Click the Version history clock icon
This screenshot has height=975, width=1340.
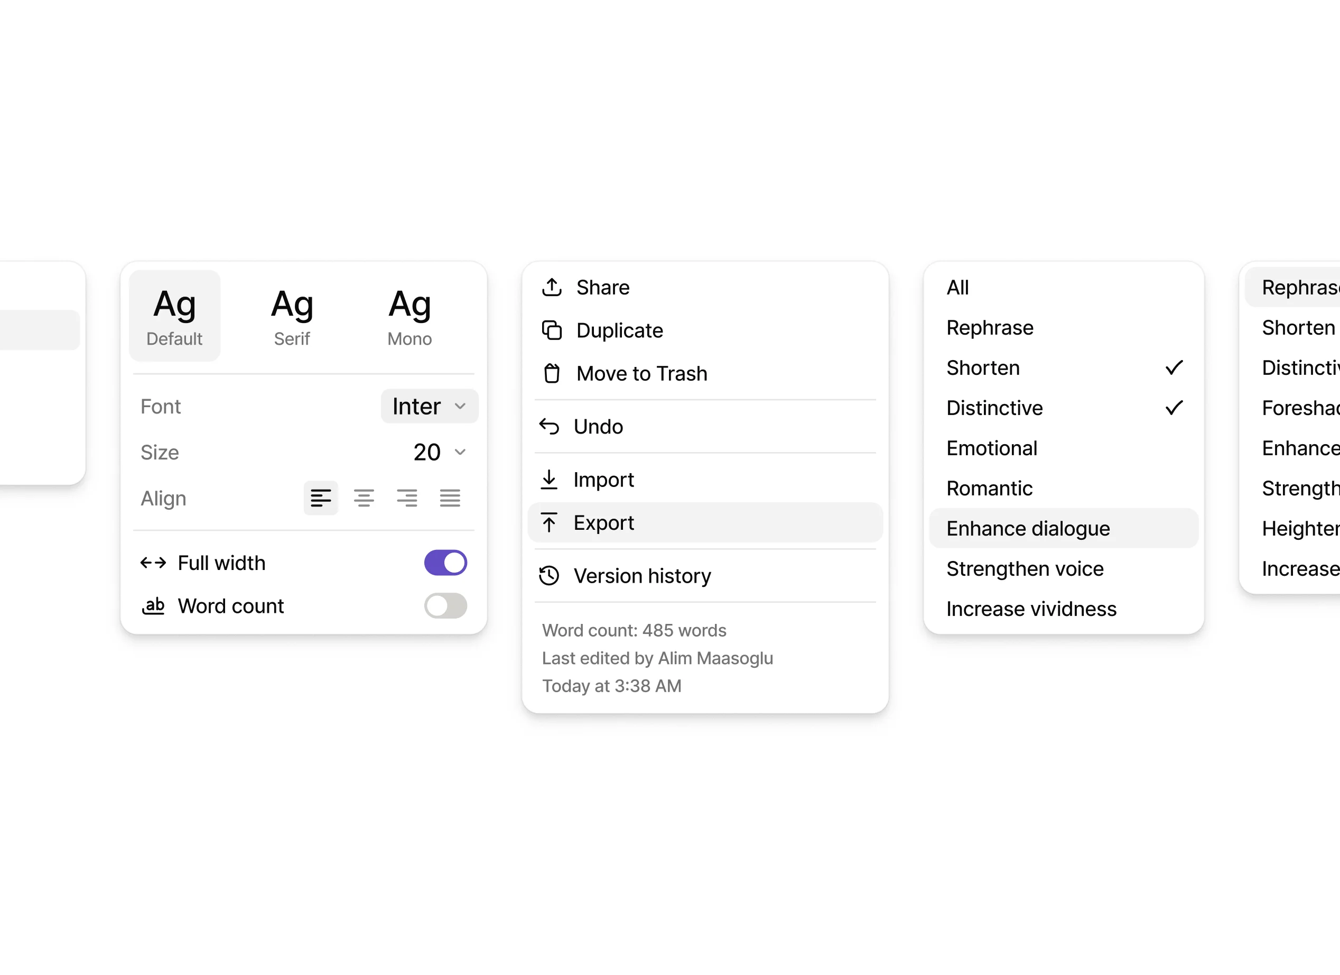[x=549, y=576]
